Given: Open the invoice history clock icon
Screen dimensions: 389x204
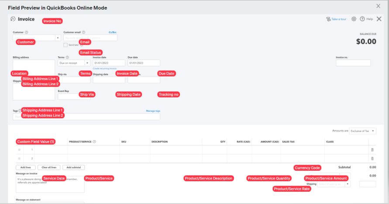Looking at the screenshot, I should pyautogui.click(x=13, y=19).
